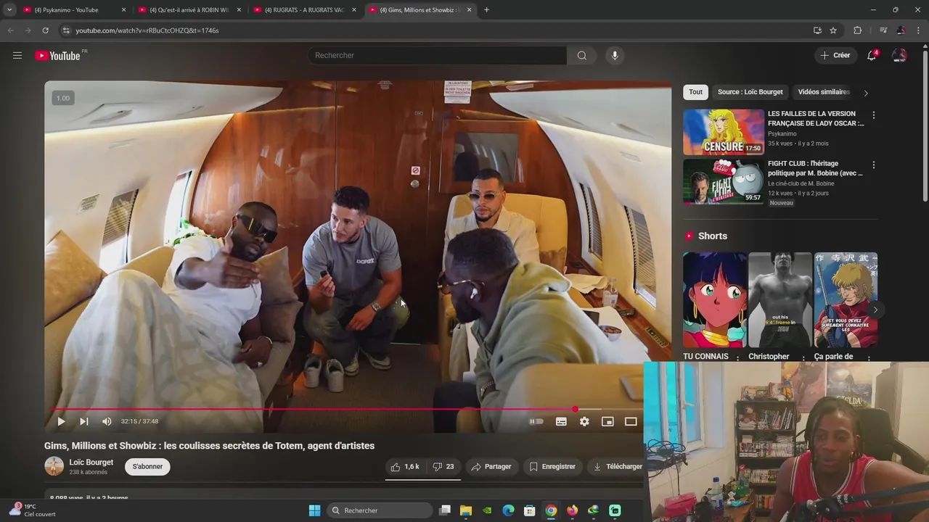Open Microsoft Edge from the taskbar
This screenshot has width=929, height=522.
click(x=509, y=510)
